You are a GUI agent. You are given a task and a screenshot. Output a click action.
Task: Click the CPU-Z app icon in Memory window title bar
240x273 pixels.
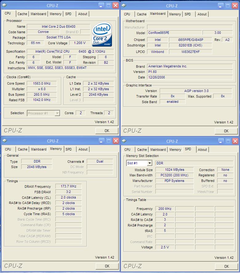(x=5, y=141)
